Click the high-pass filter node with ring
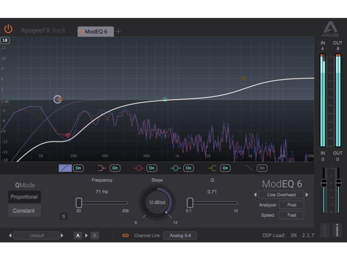Image resolution: width=347 pixels, height=260 pixels. click(x=57, y=99)
